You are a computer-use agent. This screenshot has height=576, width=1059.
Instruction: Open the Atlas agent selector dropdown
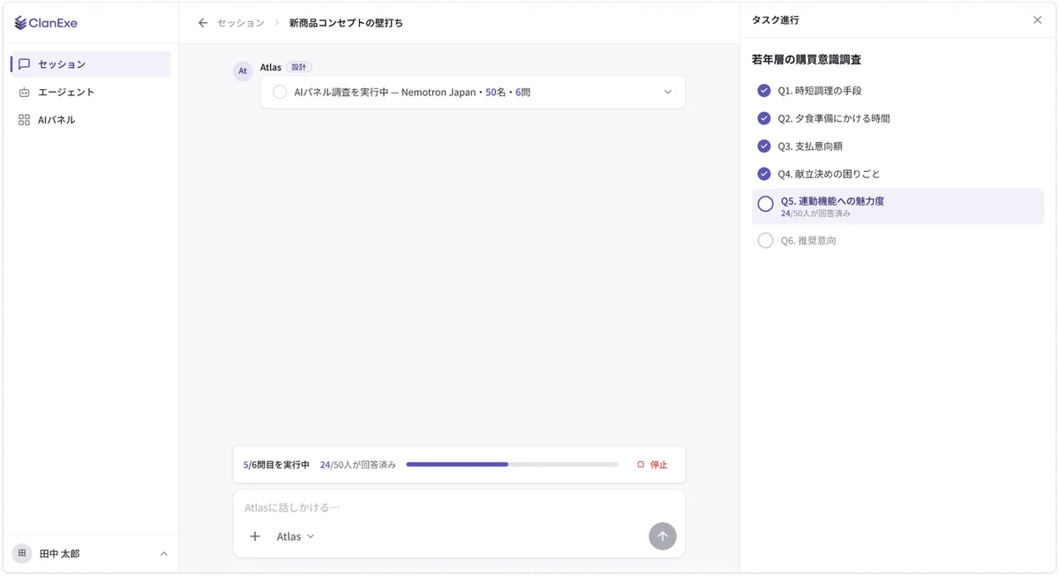[296, 536]
